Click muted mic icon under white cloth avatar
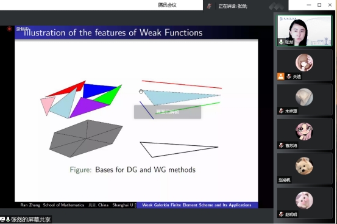337x224 pixels. click(281, 111)
